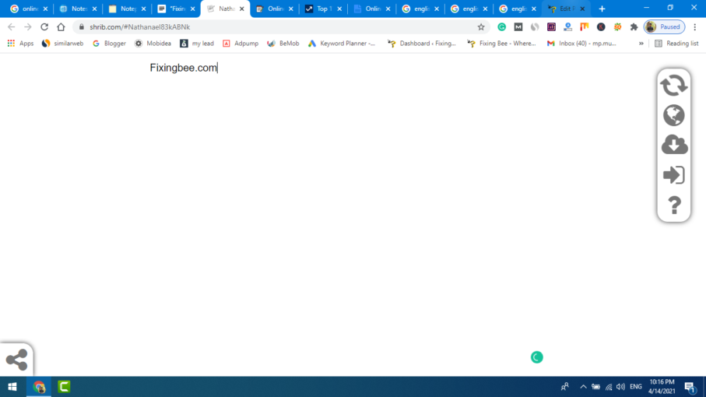The width and height of the screenshot is (706, 397).
Task: Go forward to the next page
Action: (x=28, y=27)
